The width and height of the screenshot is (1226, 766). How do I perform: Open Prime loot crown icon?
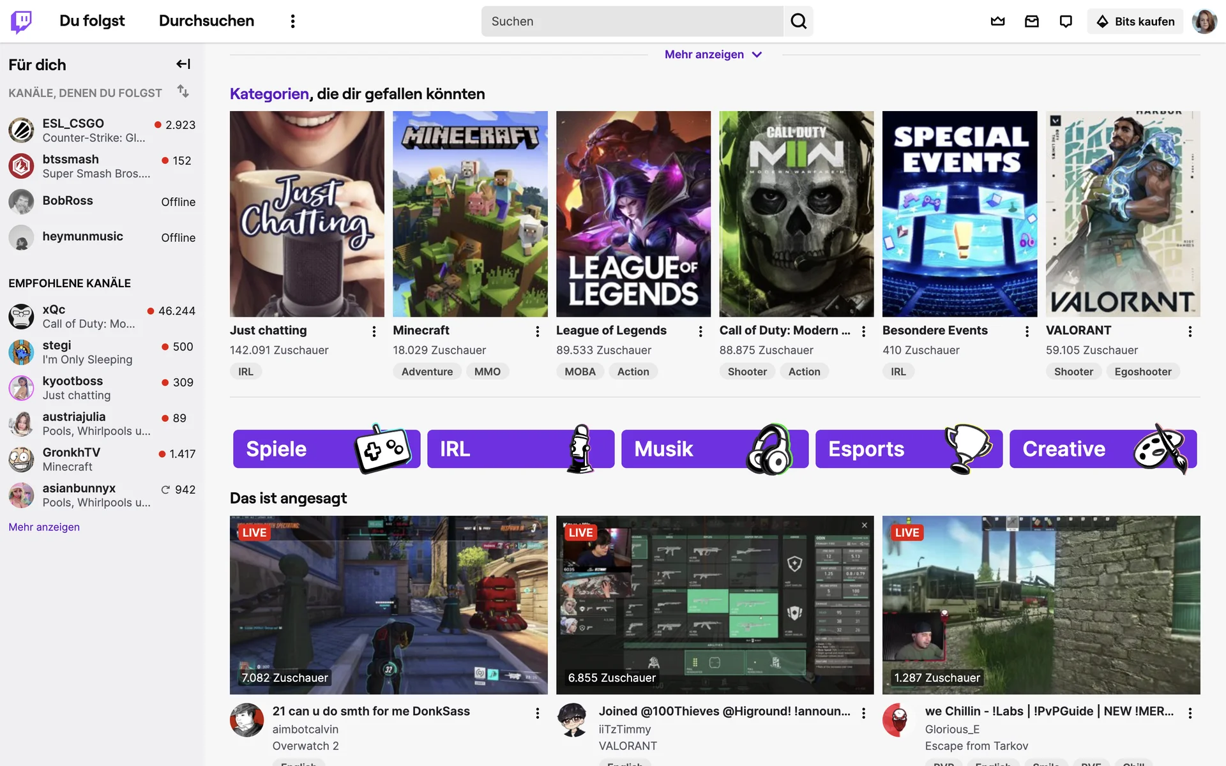coord(997,21)
